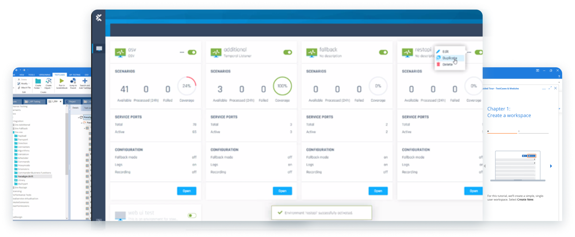This screenshot has height=237, width=575.
Task: Open the additional environment
Action: click(282, 191)
